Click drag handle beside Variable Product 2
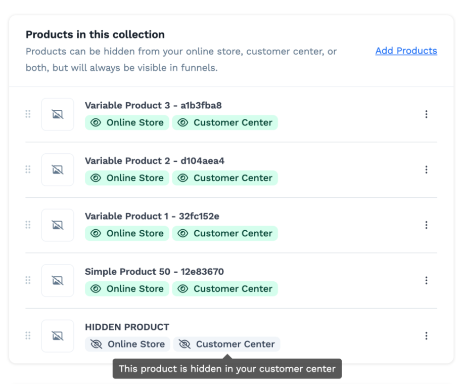 click(x=28, y=169)
